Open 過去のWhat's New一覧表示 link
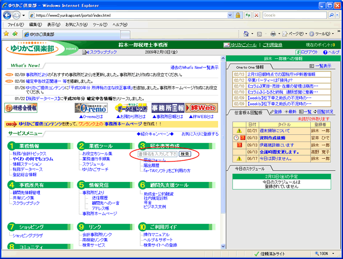Viewport: 343px width, 259px height. point(194,67)
